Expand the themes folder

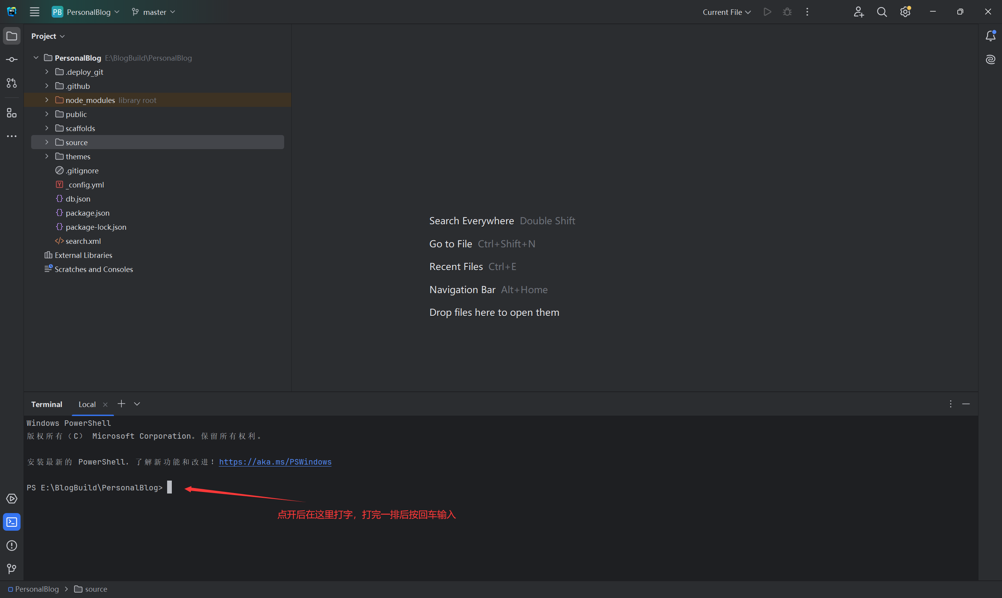tap(47, 157)
